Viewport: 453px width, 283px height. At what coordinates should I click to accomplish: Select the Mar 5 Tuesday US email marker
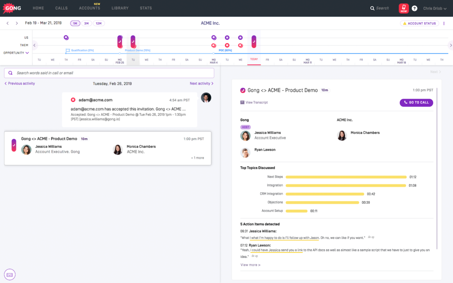pyautogui.click(x=227, y=38)
